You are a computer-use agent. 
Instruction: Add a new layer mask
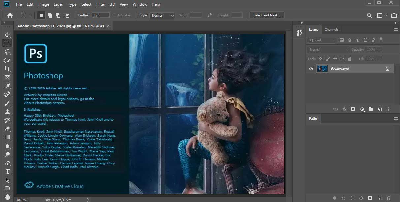(x=353, y=109)
